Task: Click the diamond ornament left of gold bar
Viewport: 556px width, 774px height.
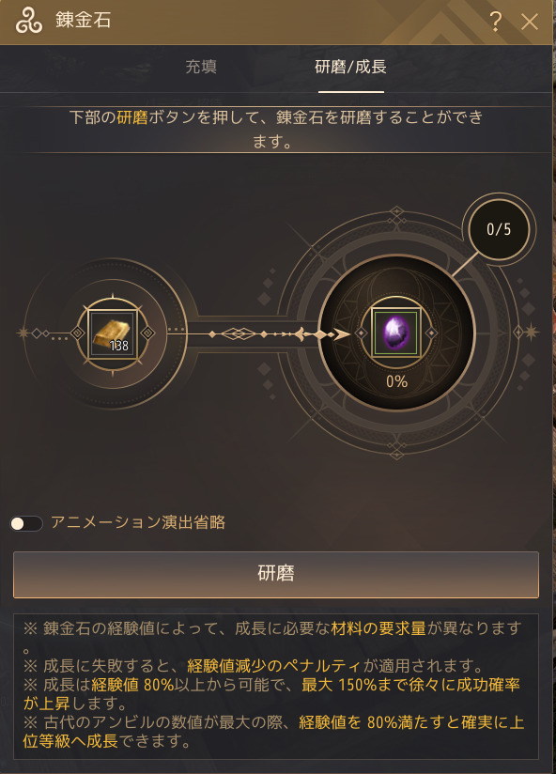Action: click(78, 333)
